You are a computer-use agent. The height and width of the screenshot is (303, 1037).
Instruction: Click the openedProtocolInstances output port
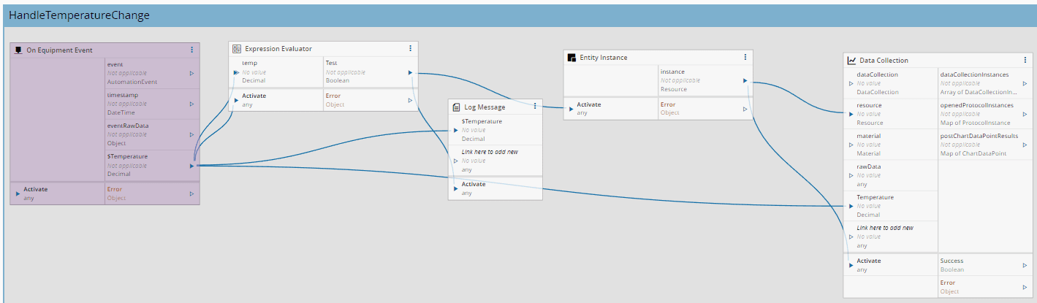point(1025,114)
